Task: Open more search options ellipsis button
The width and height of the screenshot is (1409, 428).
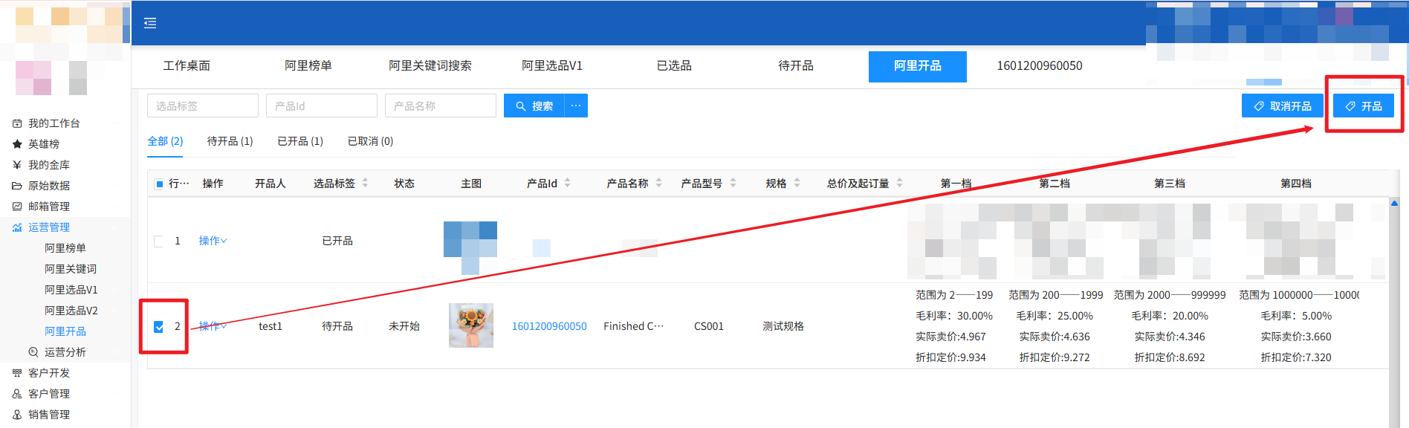Action: 576,106
